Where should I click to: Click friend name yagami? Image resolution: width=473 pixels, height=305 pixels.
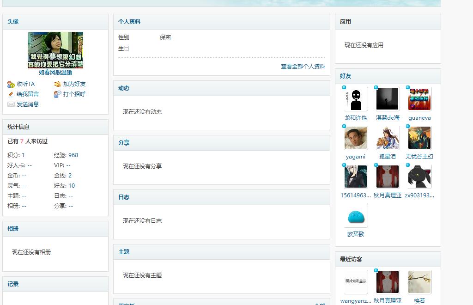coord(356,157)
